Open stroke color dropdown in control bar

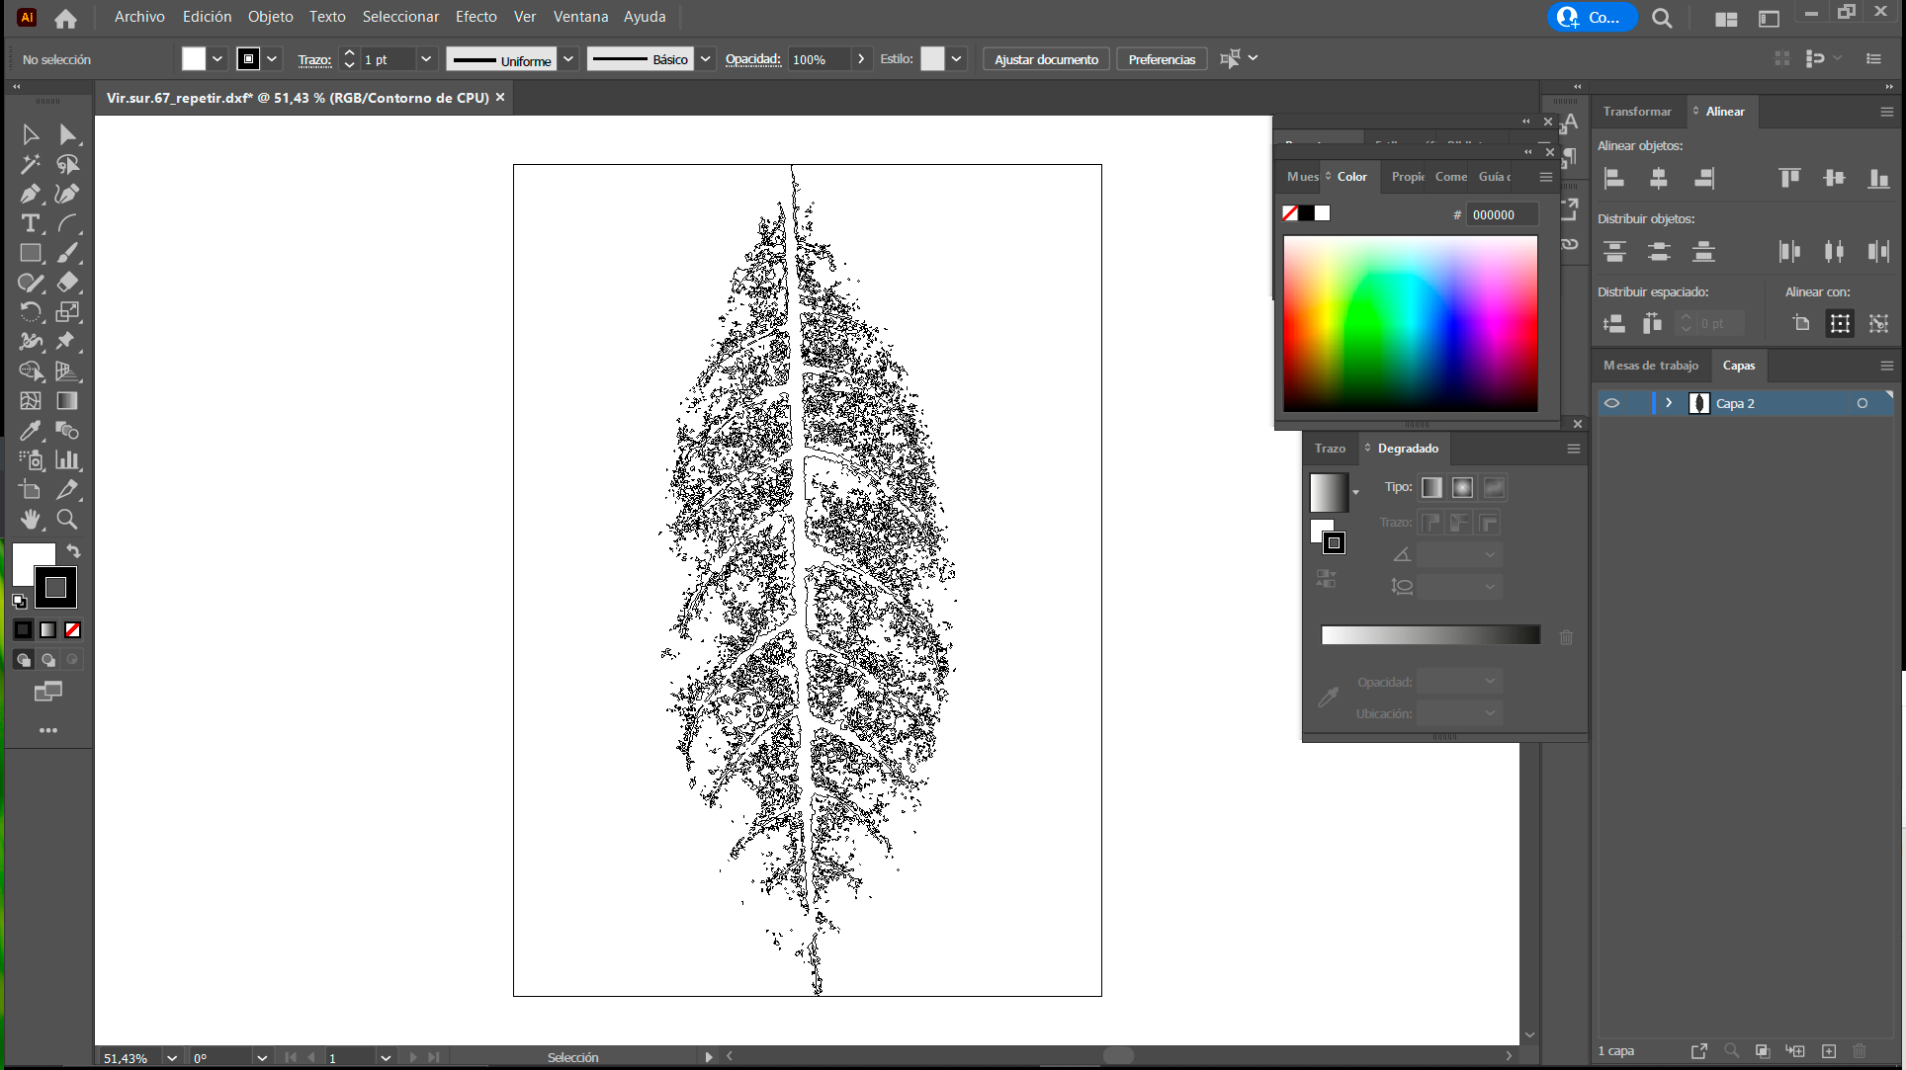click(272, 59)
